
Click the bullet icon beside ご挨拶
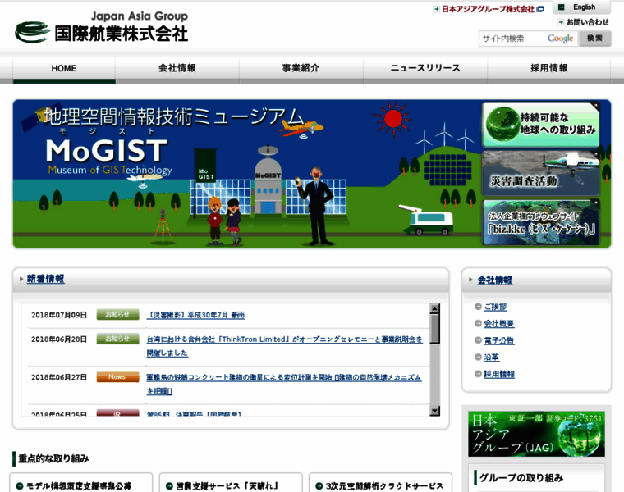tap(478, 307)
